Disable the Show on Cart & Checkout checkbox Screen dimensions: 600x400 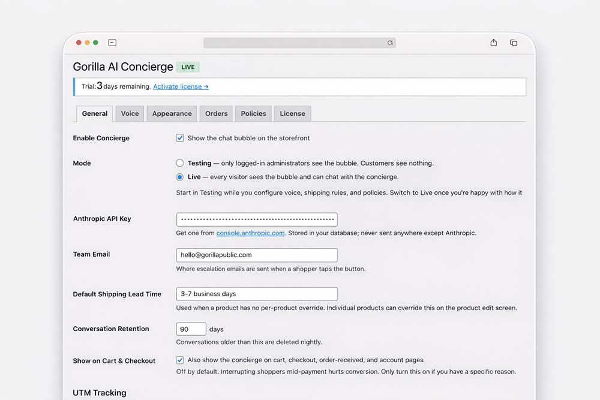[180, 360]
